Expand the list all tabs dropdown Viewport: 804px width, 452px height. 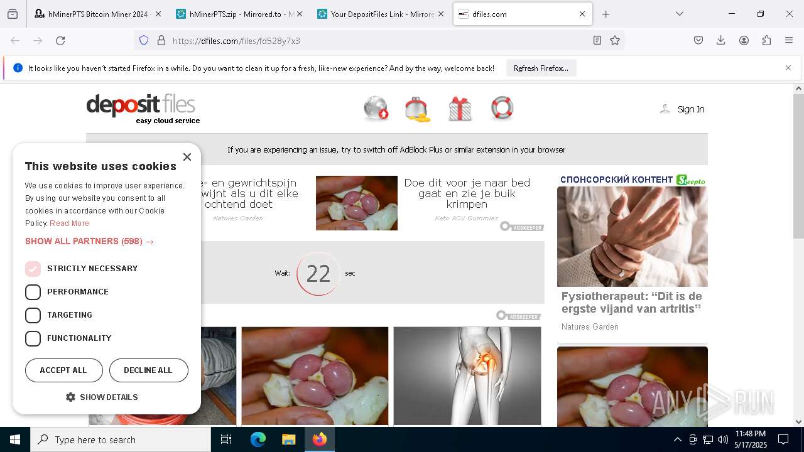680,14
